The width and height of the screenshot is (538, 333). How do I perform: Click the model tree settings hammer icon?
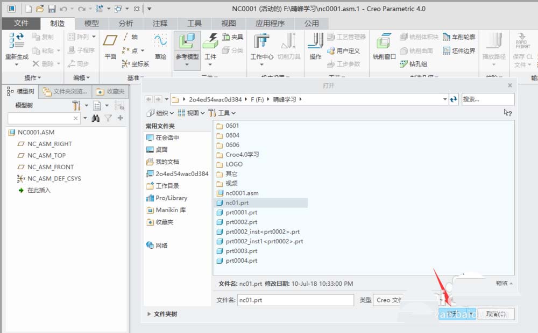click(76, 105)
